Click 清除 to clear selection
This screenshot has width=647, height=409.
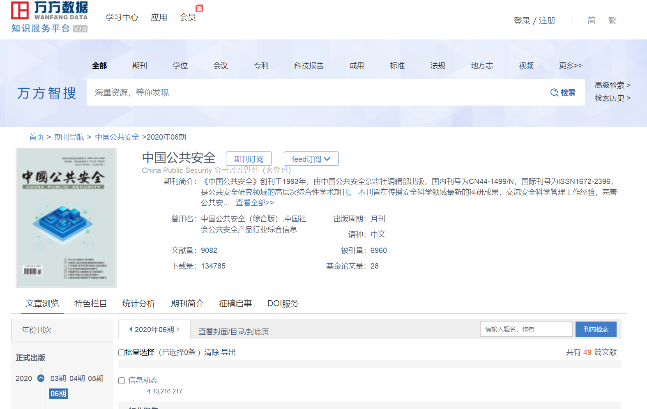click(212, 352)
